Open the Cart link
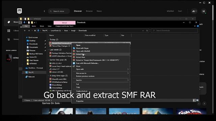The image size is (216, 121). 180,11
